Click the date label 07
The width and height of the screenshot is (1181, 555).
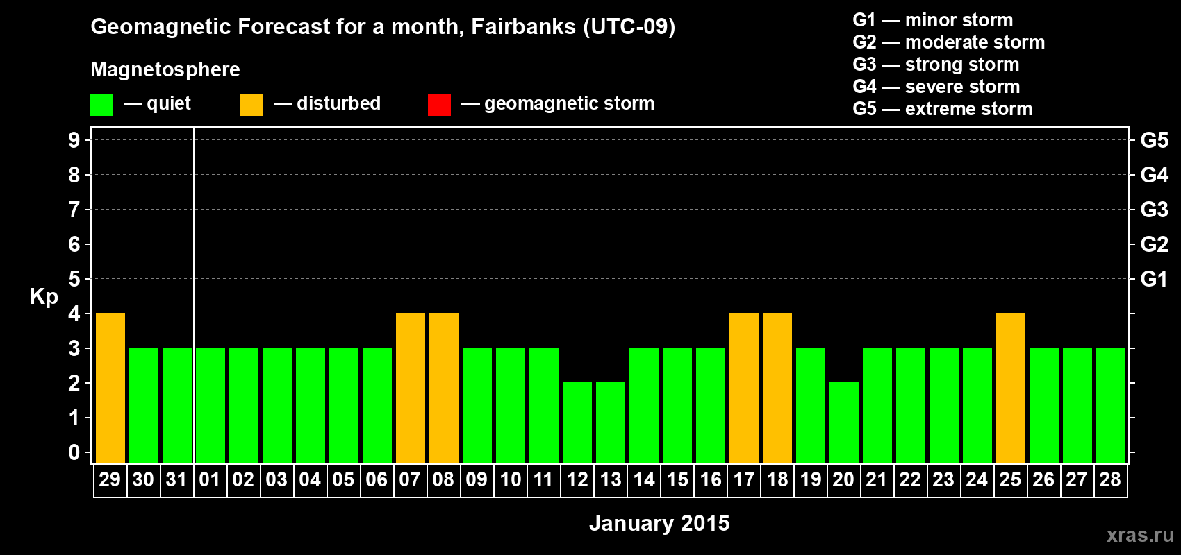pyautogui.click(x=410, y=479)
